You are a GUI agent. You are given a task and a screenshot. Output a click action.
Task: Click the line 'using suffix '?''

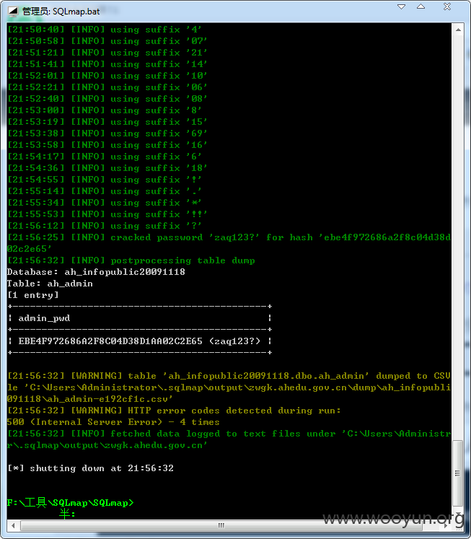[105, 226]
